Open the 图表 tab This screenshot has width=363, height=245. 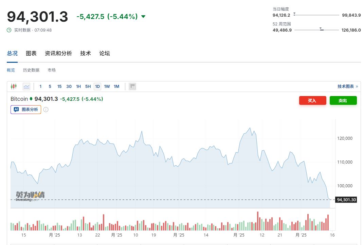[x=31, y=53]
